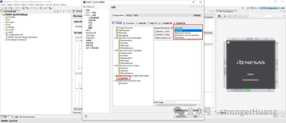Open the 文件(F) menu

(x=3, y=5)
